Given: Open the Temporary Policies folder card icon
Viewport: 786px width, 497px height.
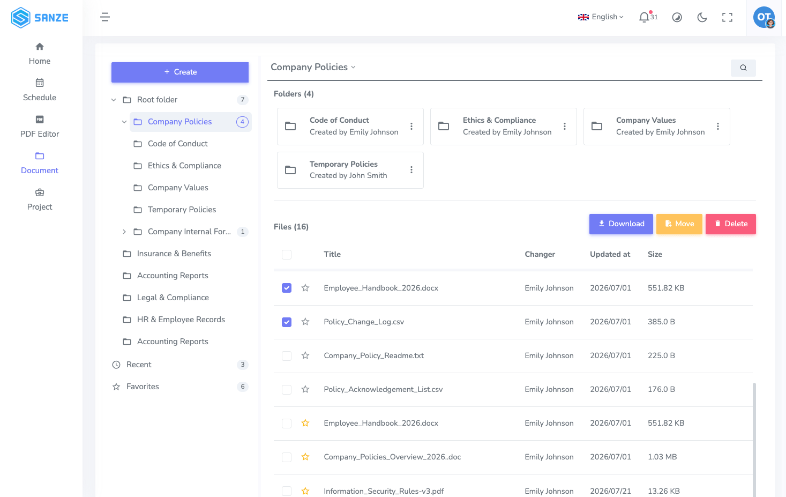Looking at the screenshot, I should click(290, 170).
